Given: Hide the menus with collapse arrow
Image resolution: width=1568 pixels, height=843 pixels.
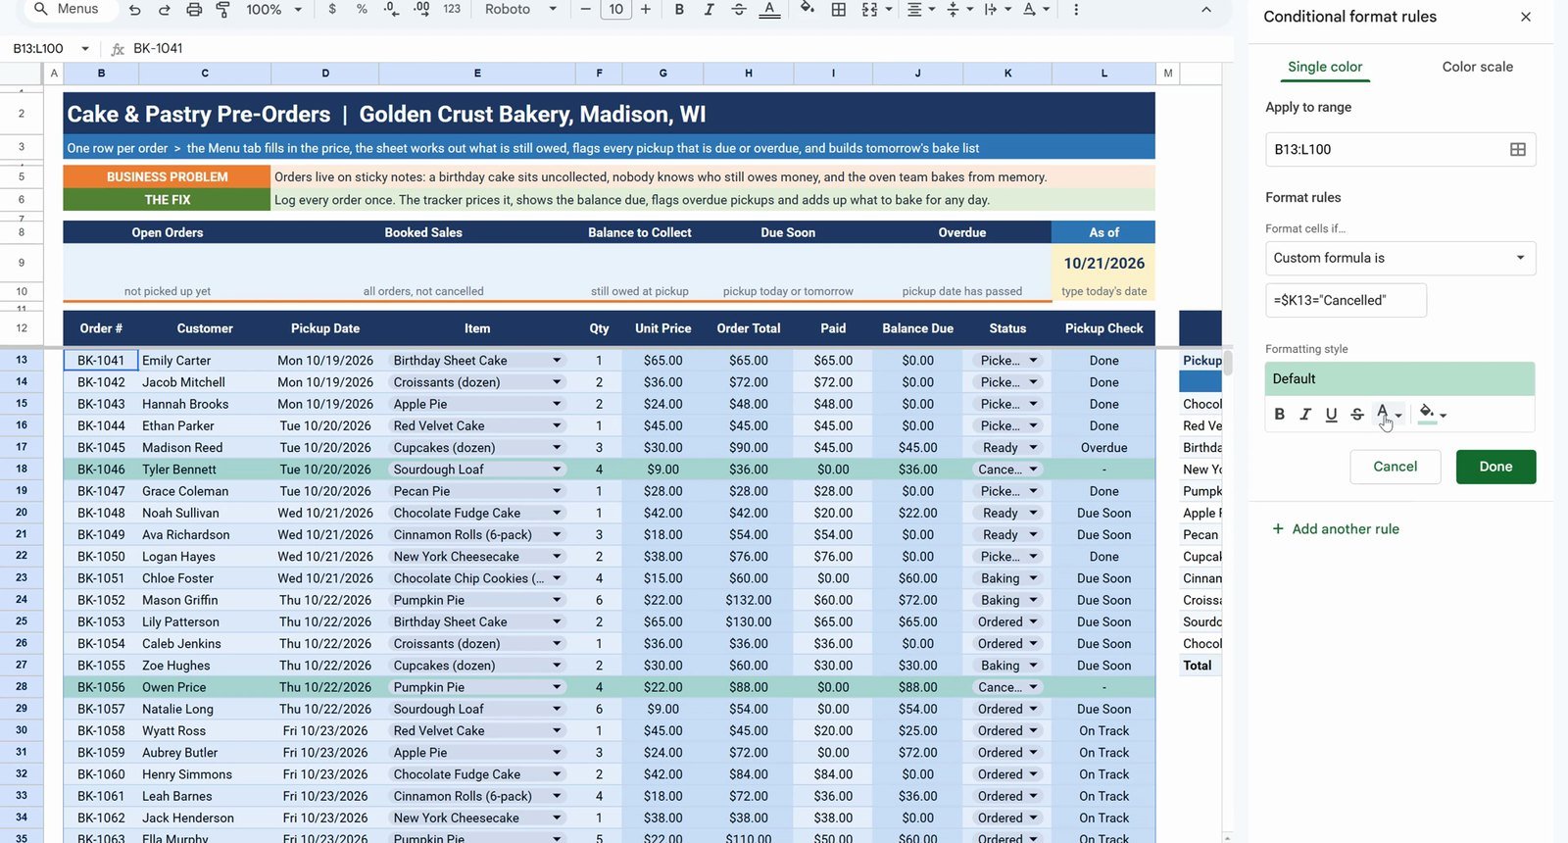Looking at the screenshot, I should click(x=1206, y=10).
